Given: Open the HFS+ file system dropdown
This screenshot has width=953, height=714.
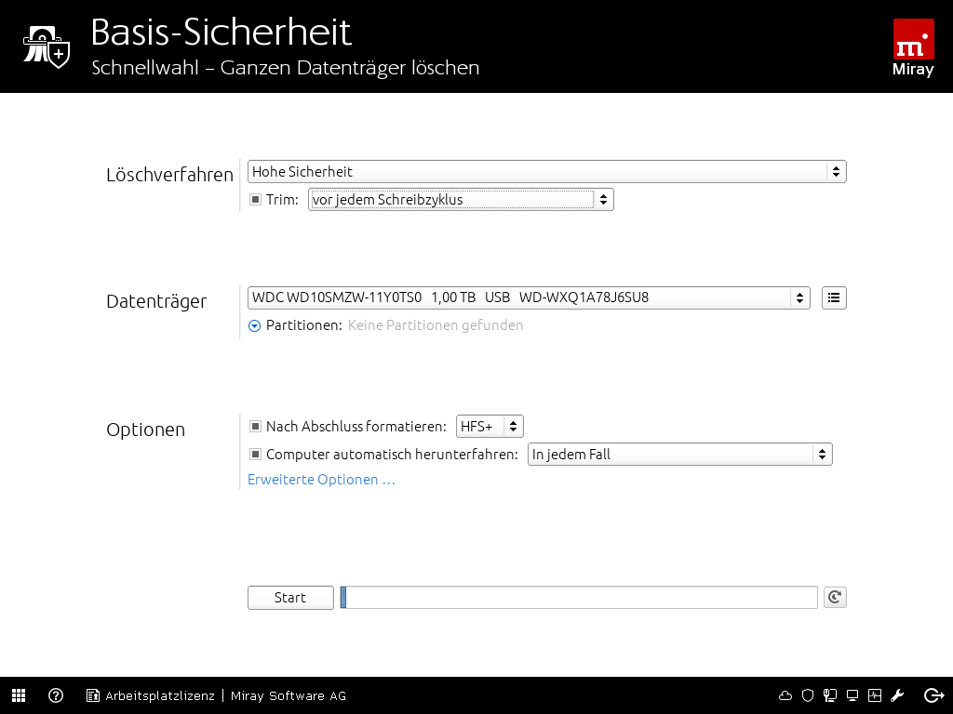Looking at the screenshot, I should coord(490,427).
